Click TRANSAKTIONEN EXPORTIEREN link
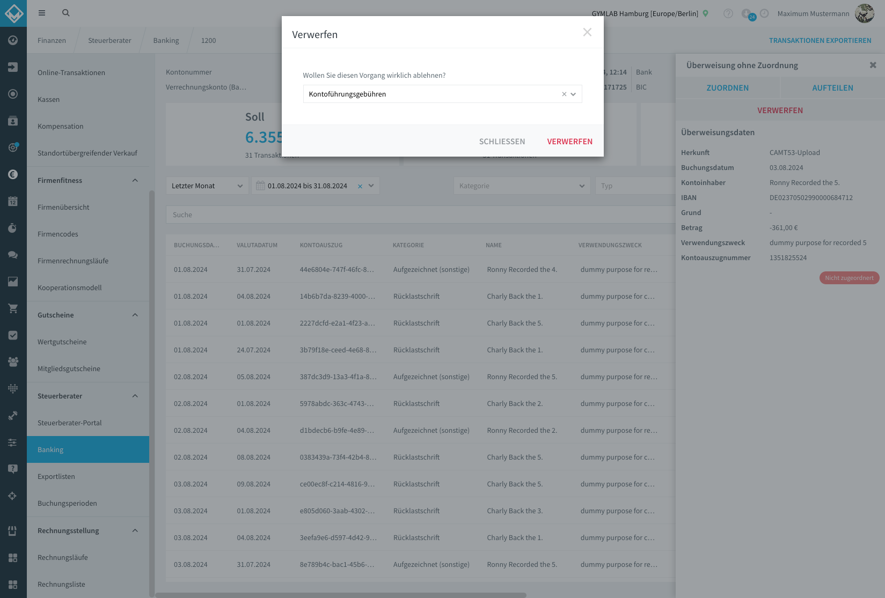Image resolution: width=885 pixels, height=598 pixels. pos(820,41)
